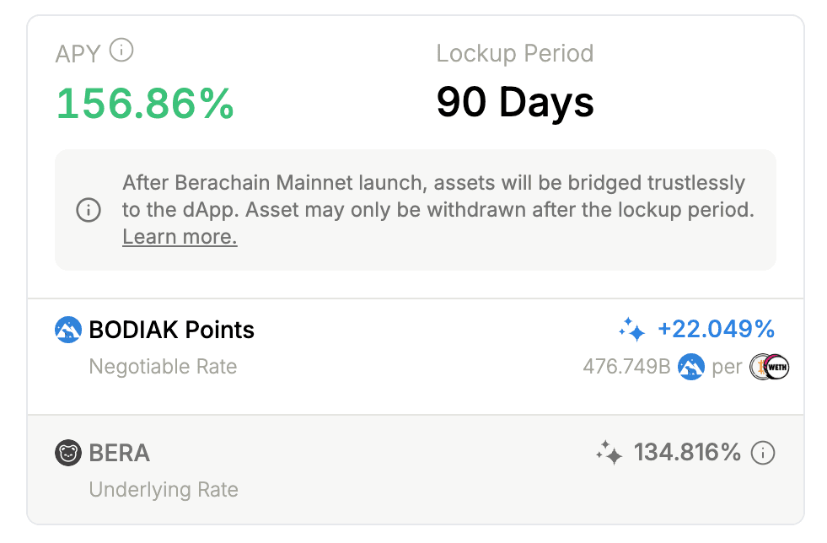Screen dimensions: 827x543
Task: Click the 134.816% underlying rate value
Action: [x=686, y=453]
